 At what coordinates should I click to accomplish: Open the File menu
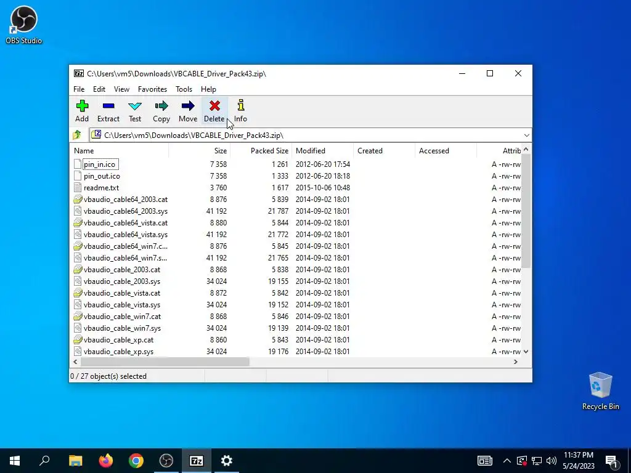coord(79,89)
